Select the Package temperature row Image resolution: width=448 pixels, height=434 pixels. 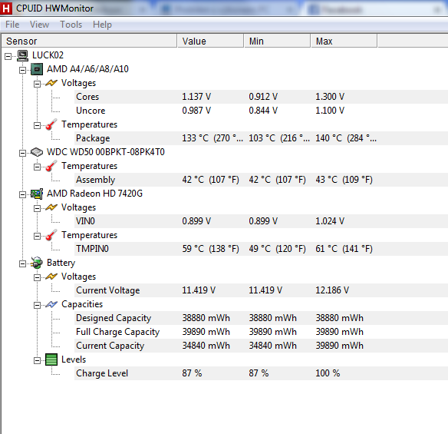point(261,138)
